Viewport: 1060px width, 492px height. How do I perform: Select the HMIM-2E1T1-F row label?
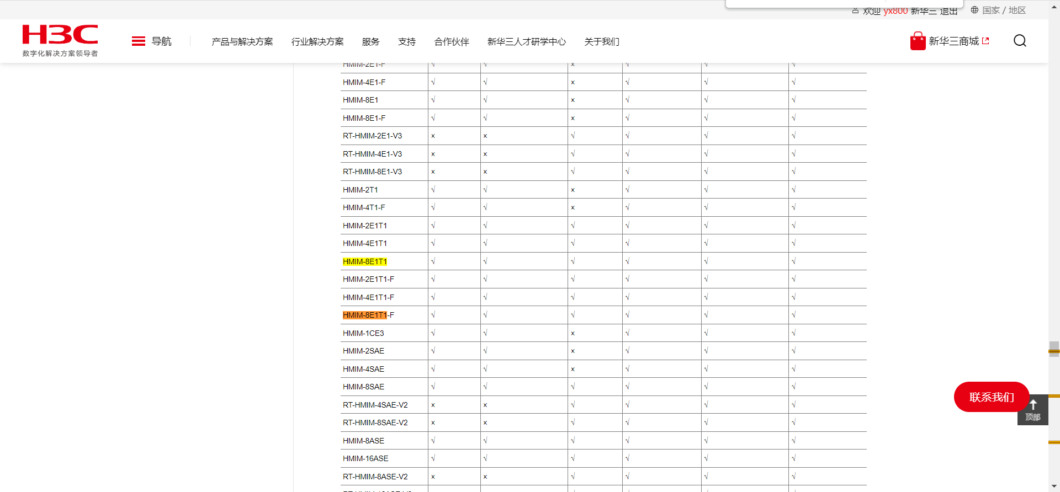point(369,279)
